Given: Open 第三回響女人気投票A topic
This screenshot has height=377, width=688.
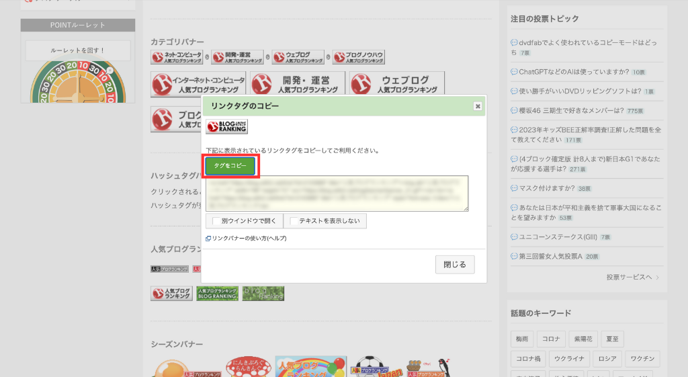Looking at the screenshot, I should (551, 256).
